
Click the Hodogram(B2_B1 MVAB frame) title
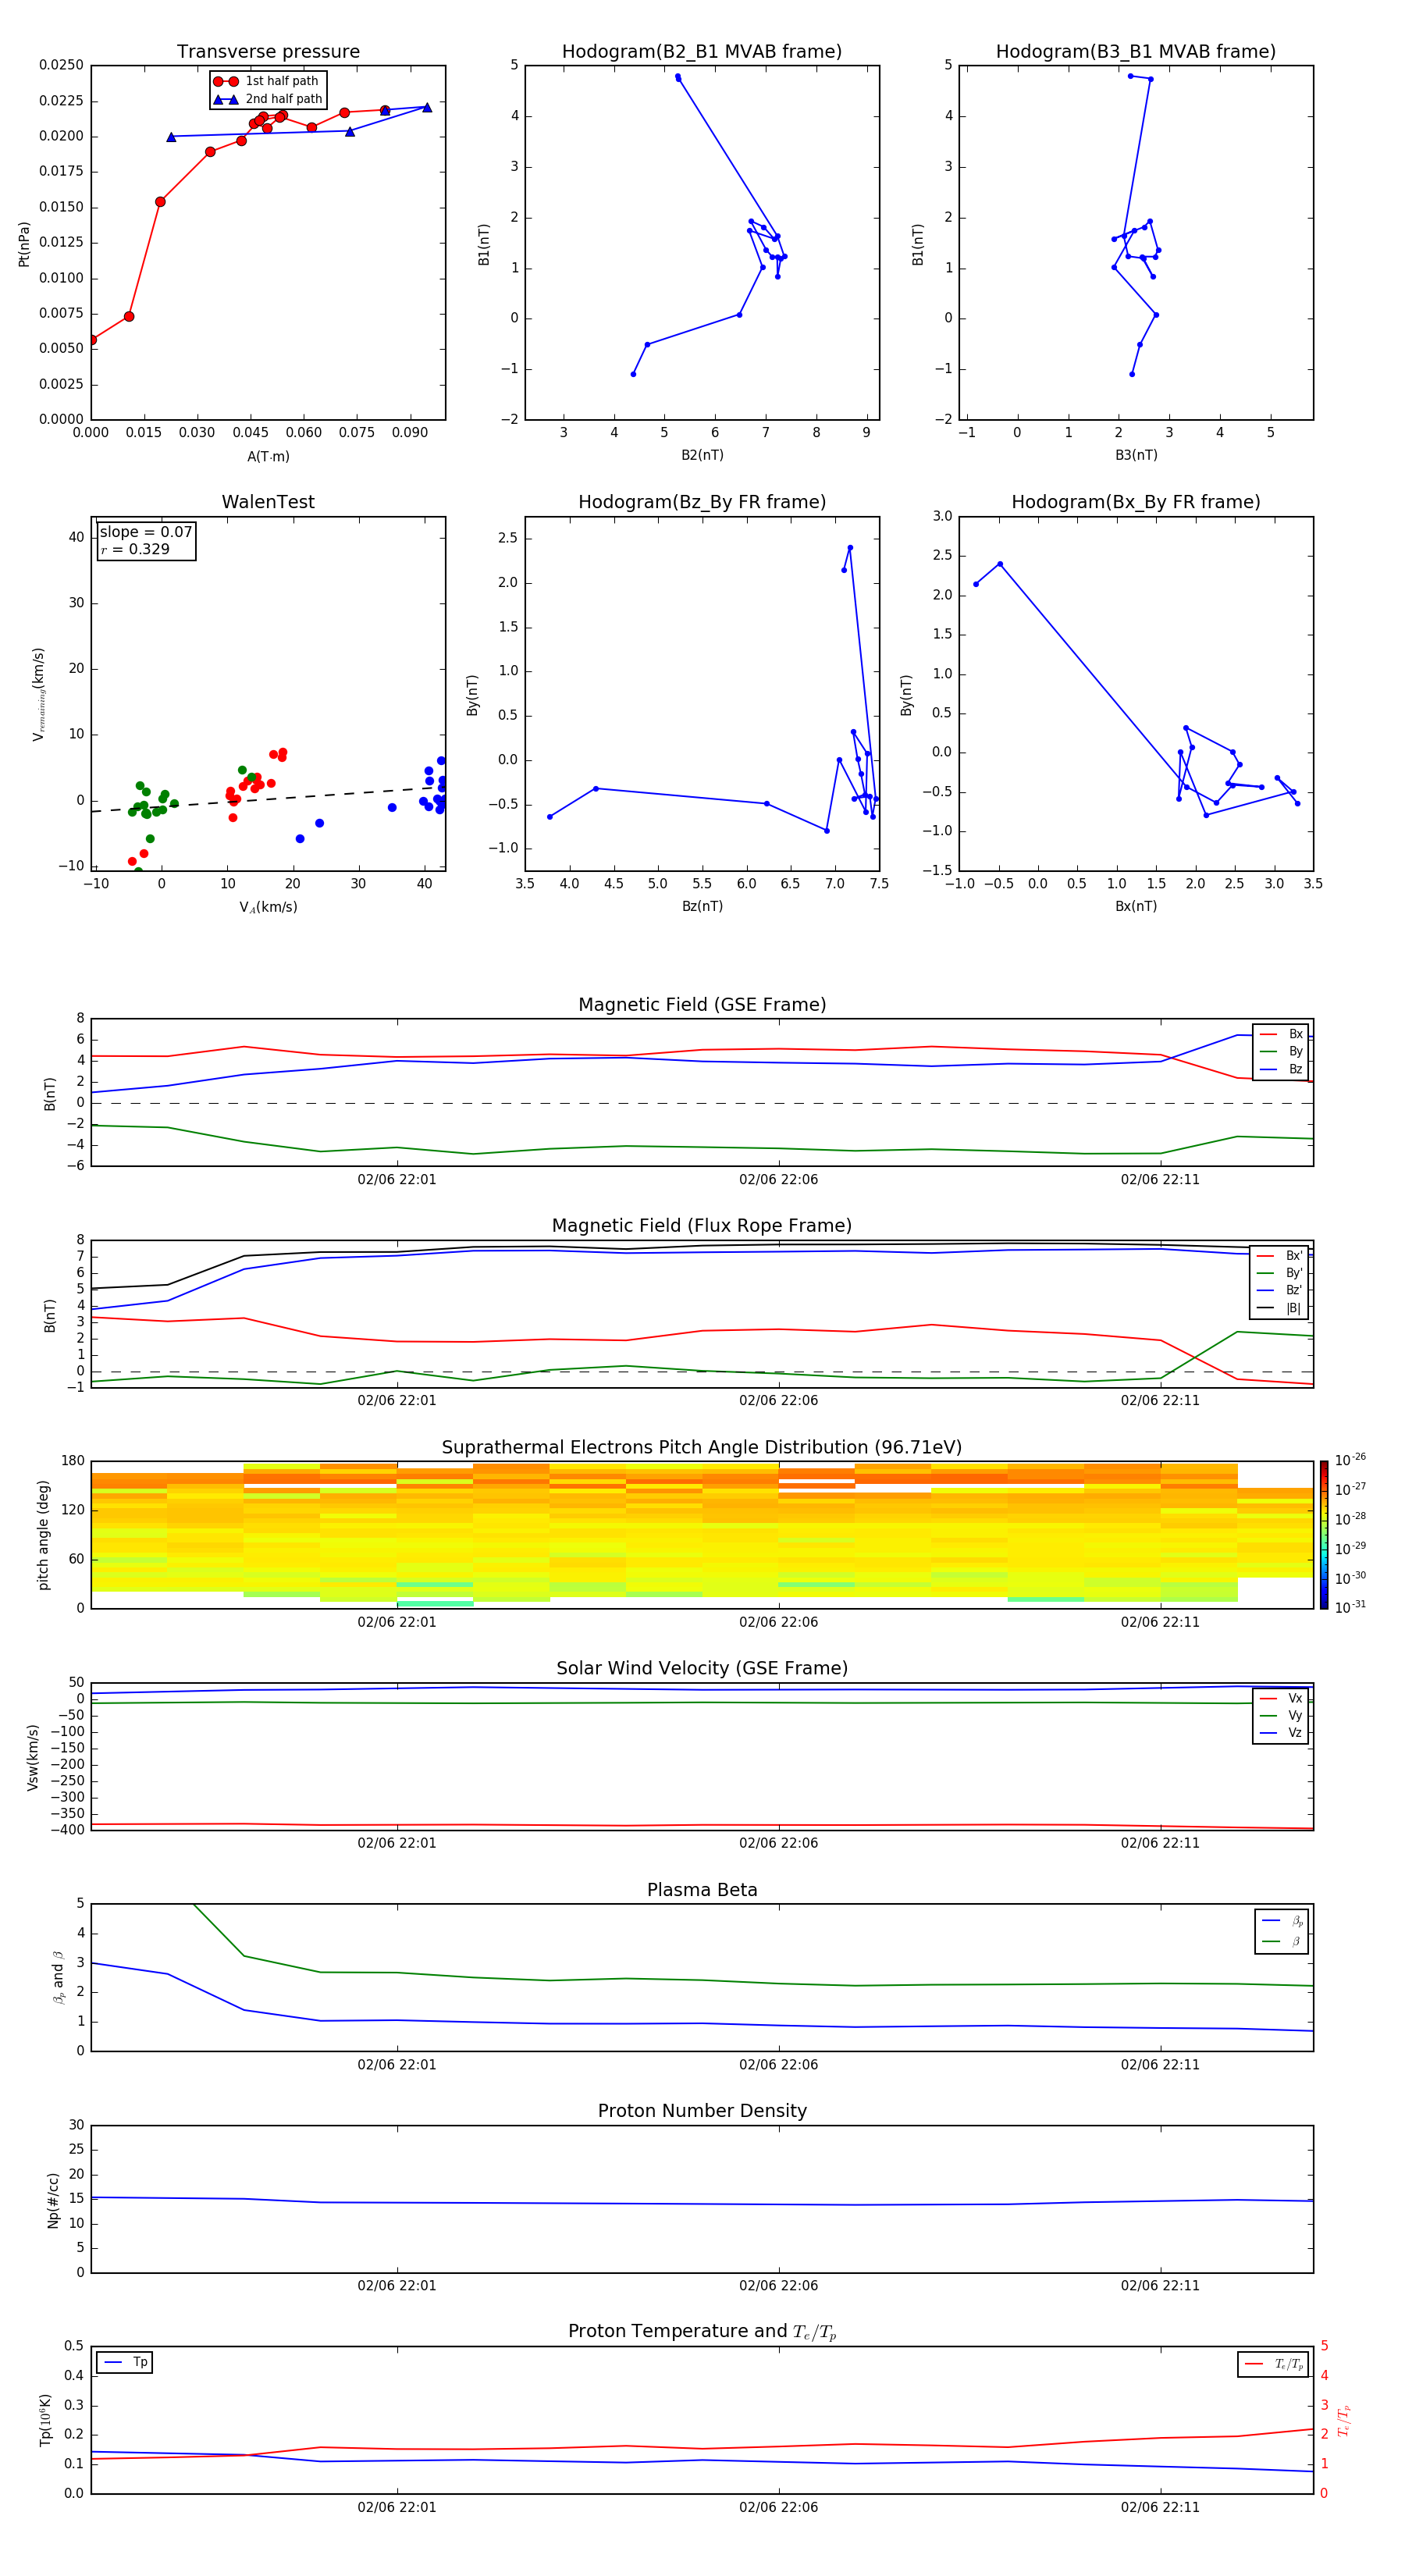[702, 52]
